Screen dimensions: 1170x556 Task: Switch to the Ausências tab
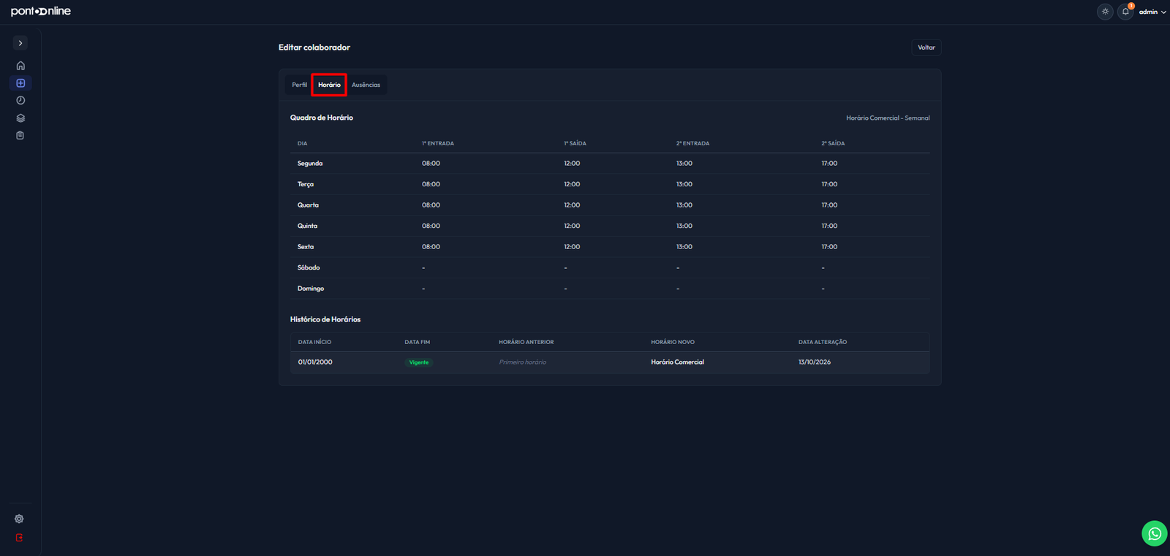(x=366, y=85)
